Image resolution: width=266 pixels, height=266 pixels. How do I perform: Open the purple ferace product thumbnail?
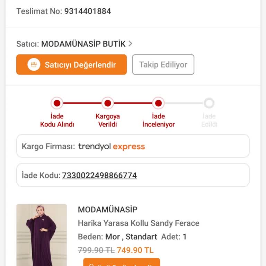tap(42, 235)
